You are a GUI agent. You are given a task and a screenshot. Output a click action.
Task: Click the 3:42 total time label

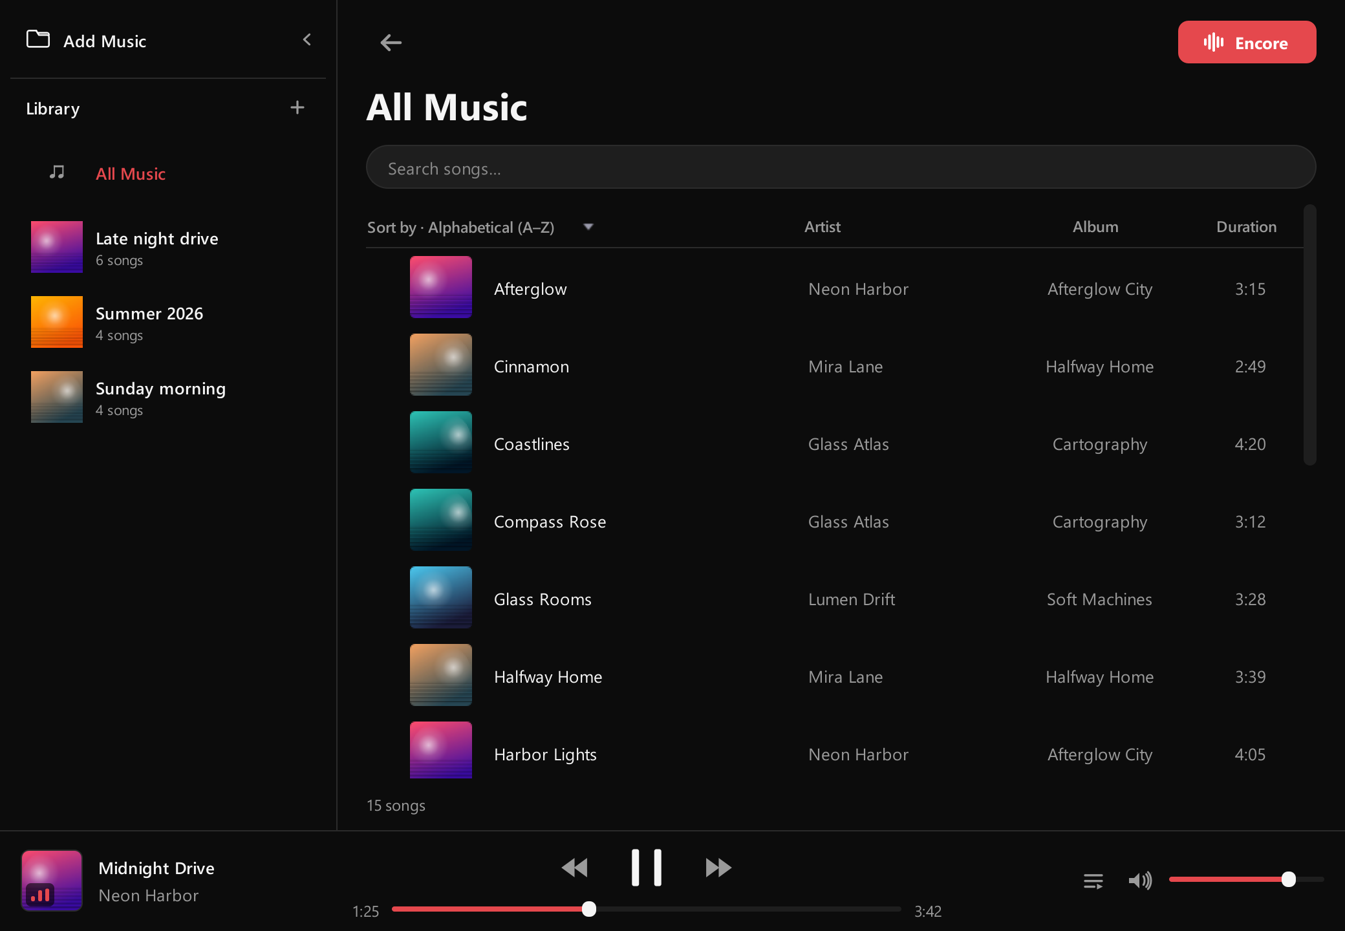(x=928, y=912)
